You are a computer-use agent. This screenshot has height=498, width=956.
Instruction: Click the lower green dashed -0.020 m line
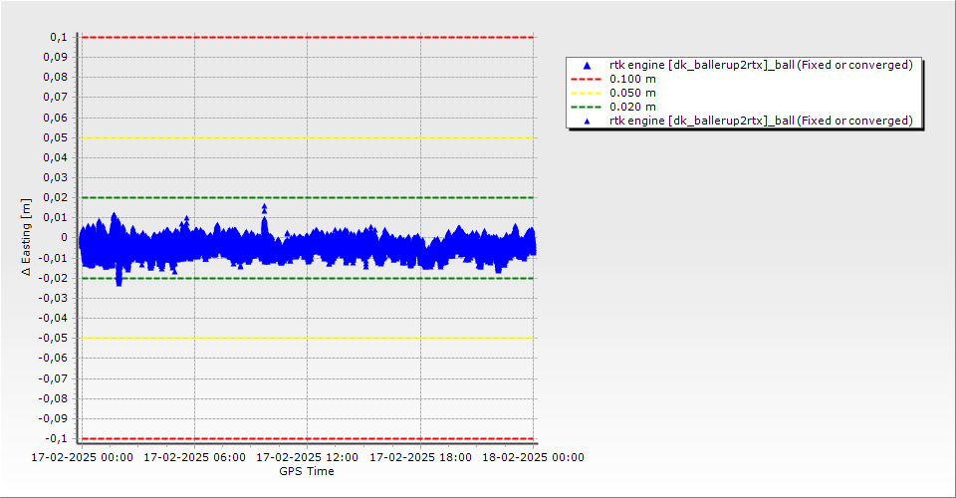click(308, 278)
